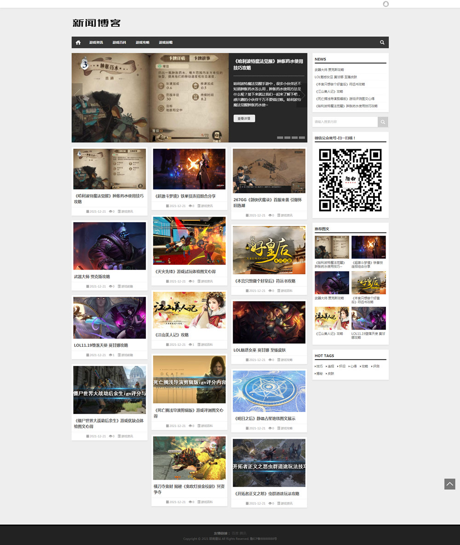Image resolution: width=460 pixels, height=545 pixels.
Task: Open the 游戏百科 navigation menu item
Action: (x=119, y=42)
